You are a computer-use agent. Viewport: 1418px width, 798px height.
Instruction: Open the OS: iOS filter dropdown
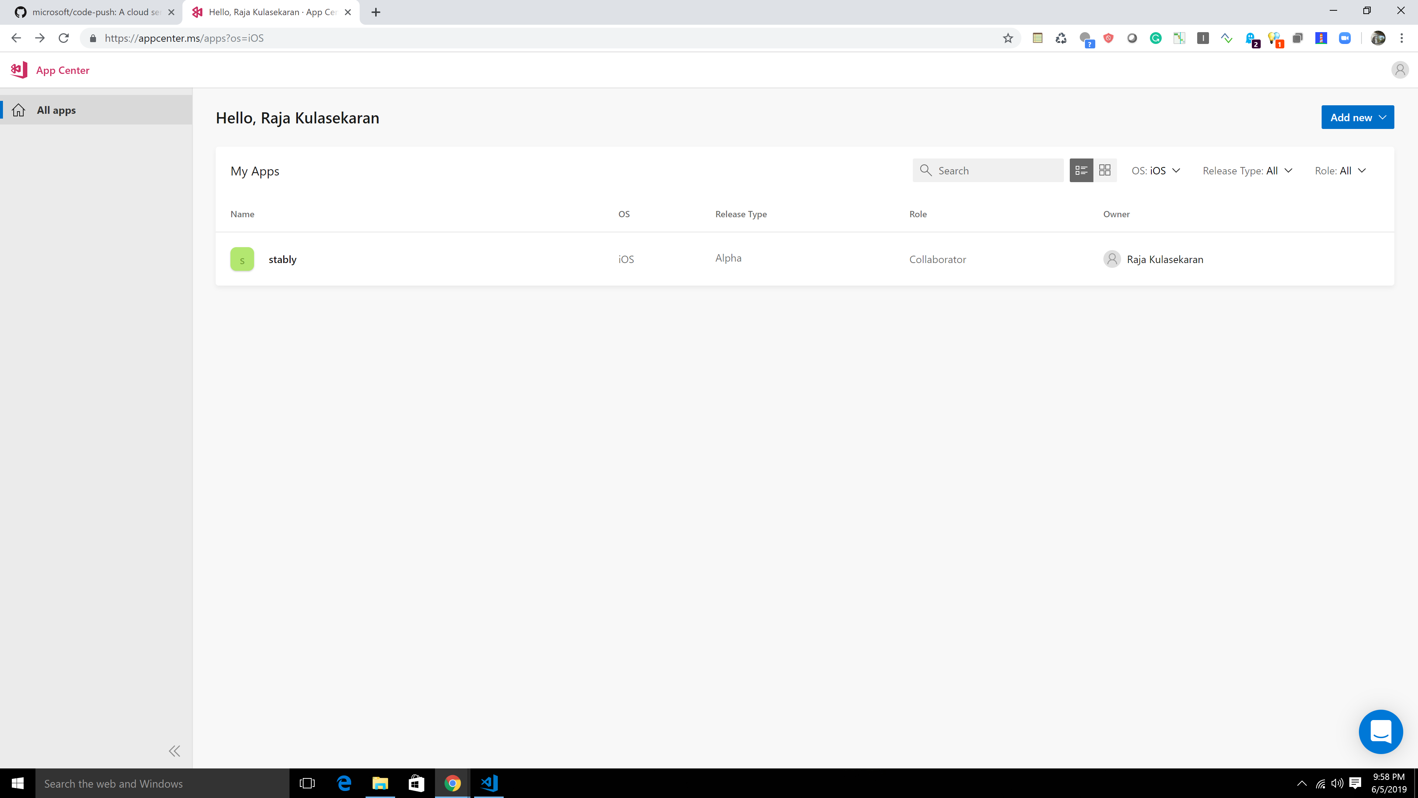click(x=1155, y=171)
